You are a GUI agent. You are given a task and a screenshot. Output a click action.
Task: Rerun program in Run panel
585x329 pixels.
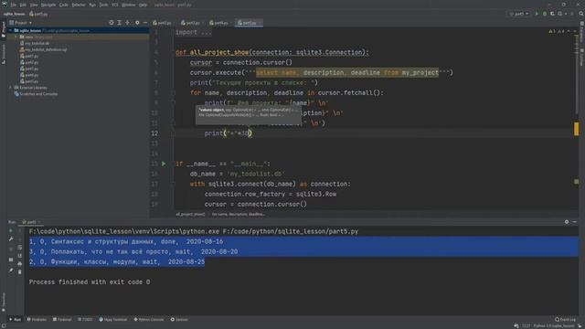[x=11, y=231]
